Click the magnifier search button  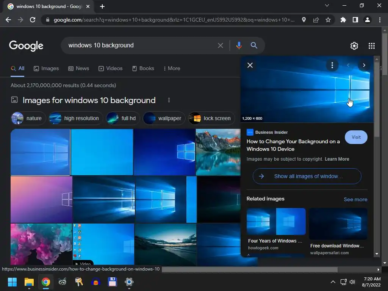point(254,45)
